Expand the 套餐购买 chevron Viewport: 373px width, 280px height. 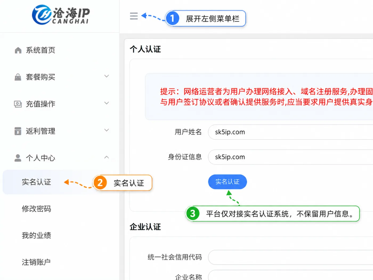pos(107,76)
